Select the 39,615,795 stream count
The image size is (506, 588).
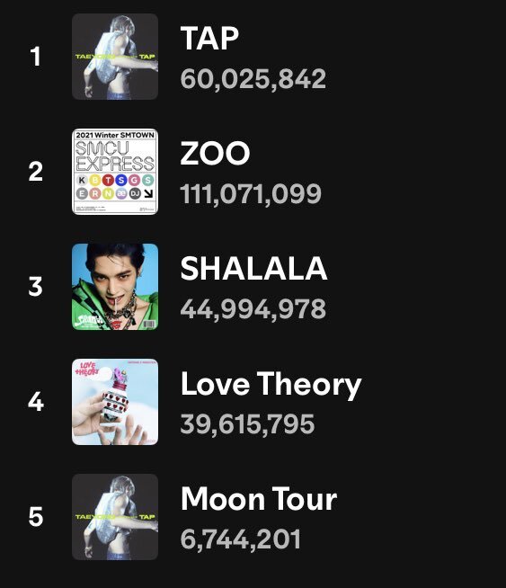click(x=247, y=424)
